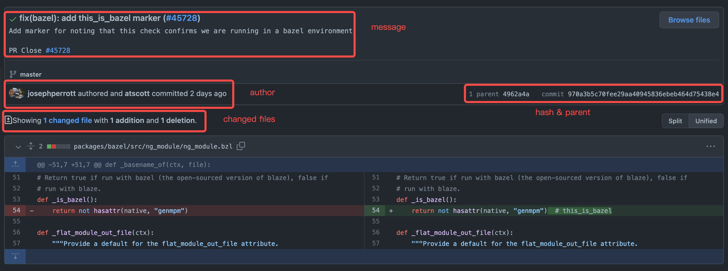Select the master branch label
The image size is (728, 271).
31,74
